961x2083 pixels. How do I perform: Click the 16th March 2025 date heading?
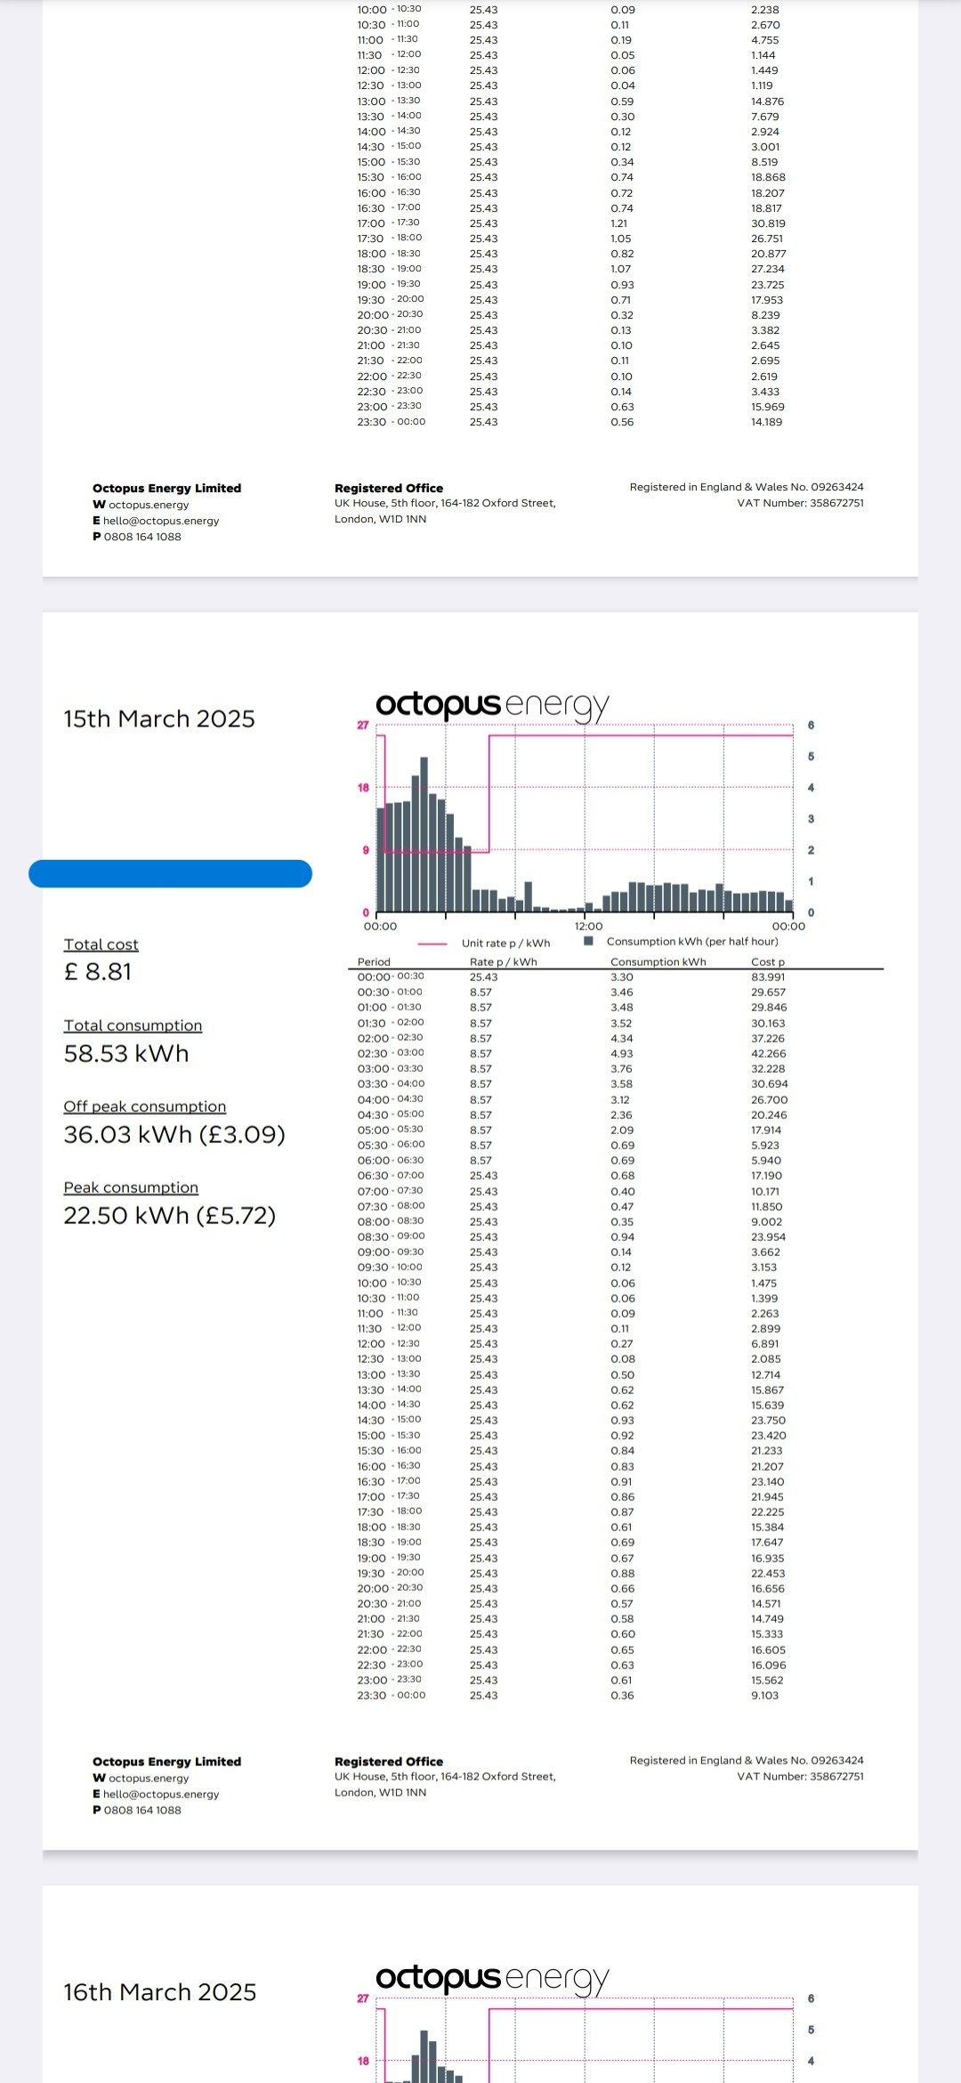(x=159, y=1992)
